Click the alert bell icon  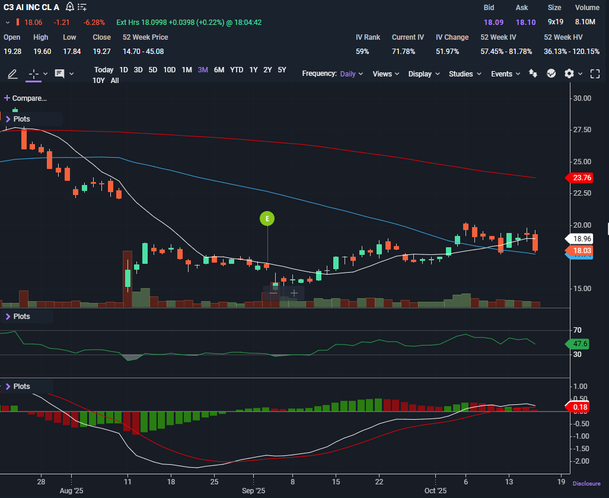pyautogui.click(x=69, y=7)
